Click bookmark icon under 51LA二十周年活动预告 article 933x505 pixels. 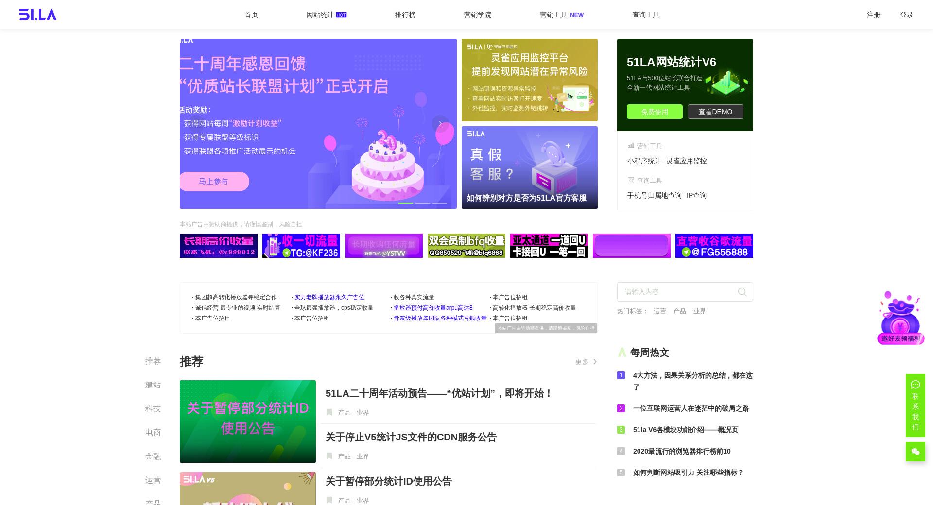(x=329, y=412)
